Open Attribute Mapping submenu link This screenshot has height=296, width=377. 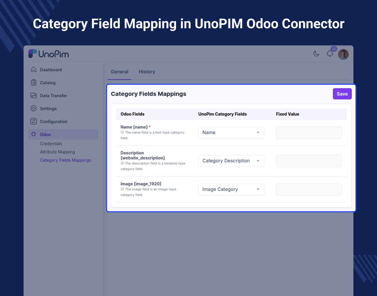point(58,152)
